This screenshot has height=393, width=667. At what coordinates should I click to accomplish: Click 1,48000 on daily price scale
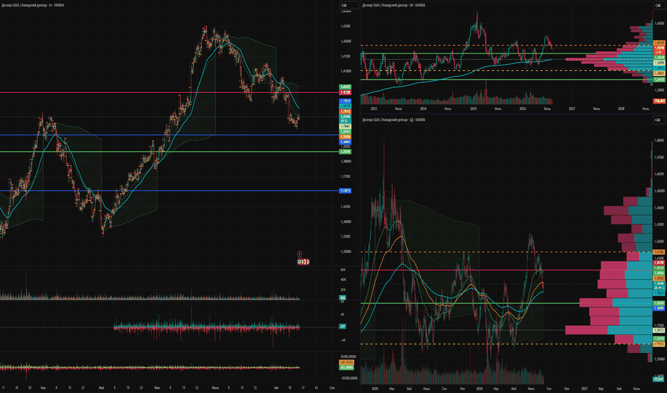(x=660, y=140)
